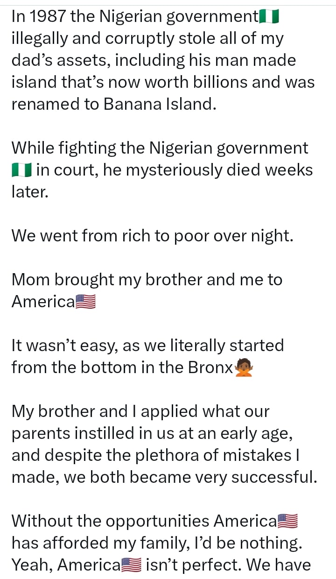Click the line starting "It wasn't easy"
Screen dimensions: 336x579
click(x=147, y=346)
